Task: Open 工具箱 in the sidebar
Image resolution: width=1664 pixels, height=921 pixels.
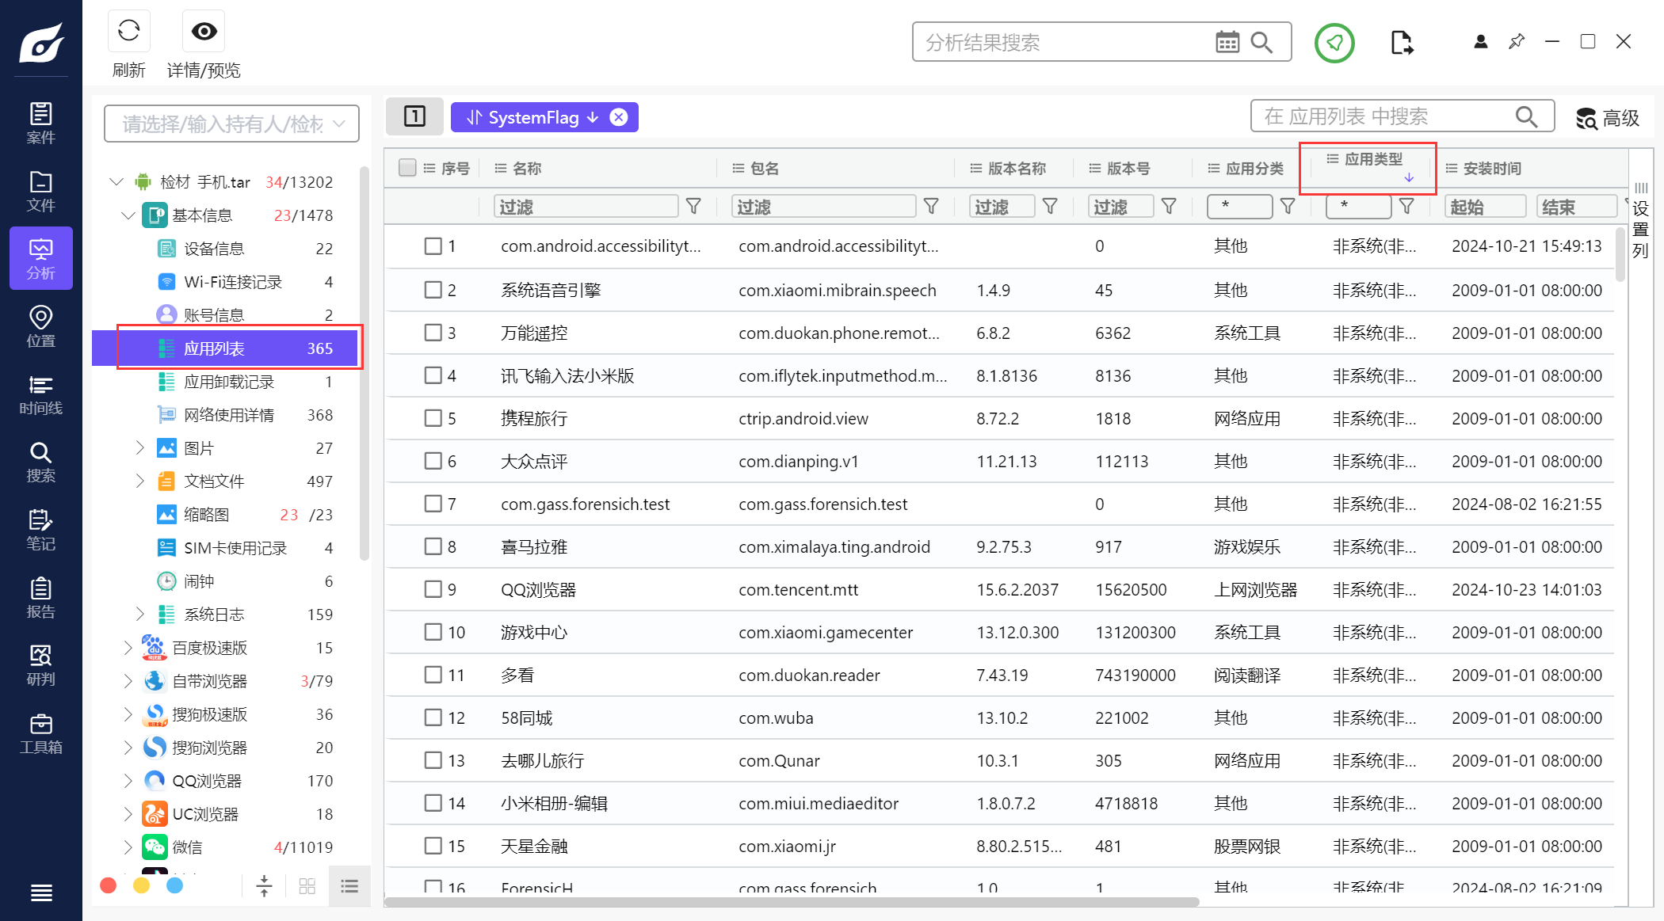Action: [x=41, y=734]
